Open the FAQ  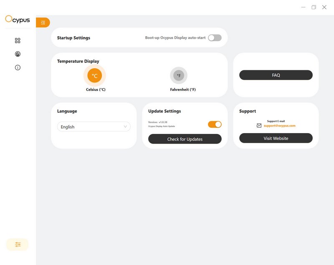tap(276, 75)
